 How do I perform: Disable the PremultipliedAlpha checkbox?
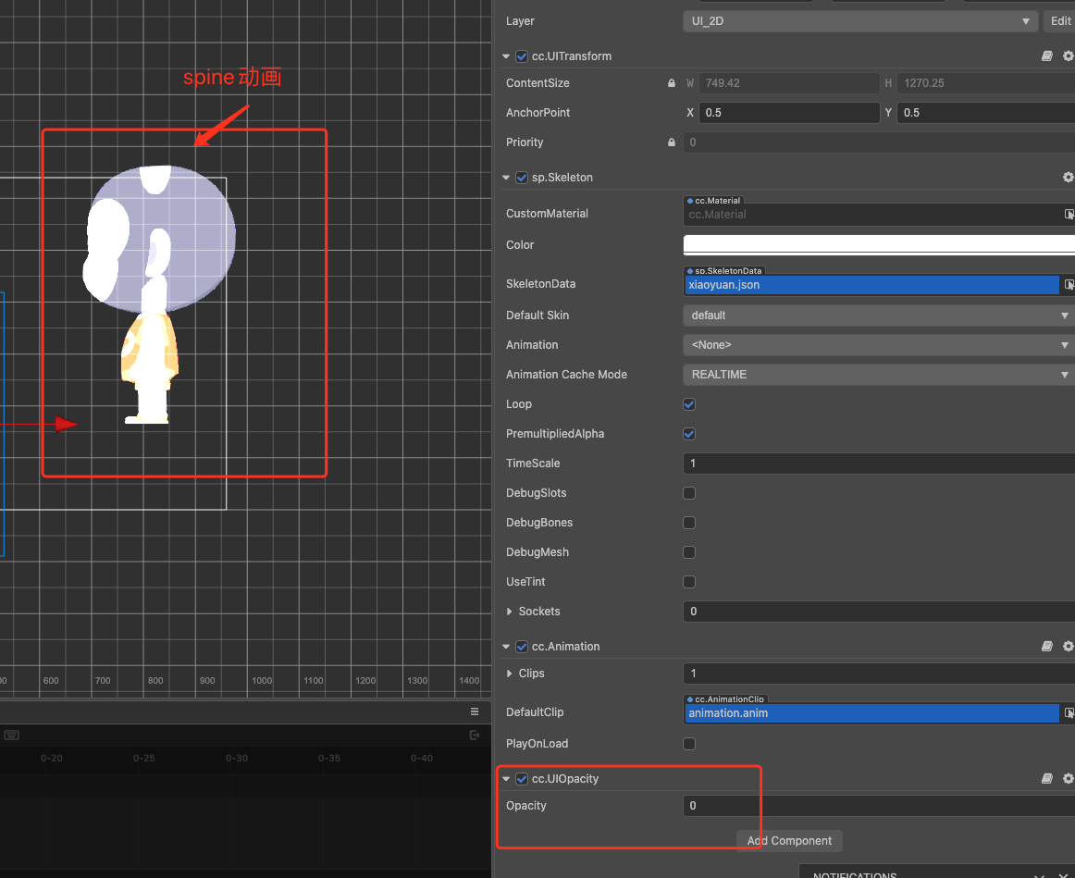(x=689, y=434)
